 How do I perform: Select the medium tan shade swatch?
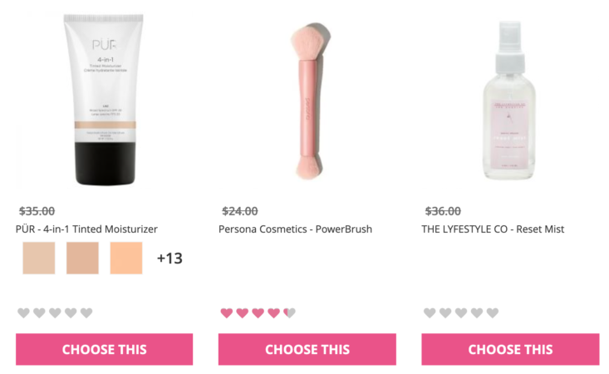pos(82,258)
